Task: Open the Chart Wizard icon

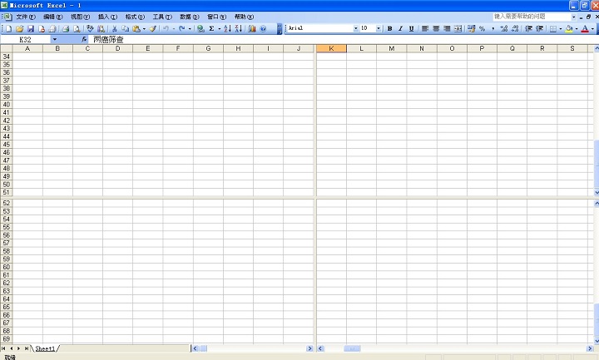Action: point(252,28)
